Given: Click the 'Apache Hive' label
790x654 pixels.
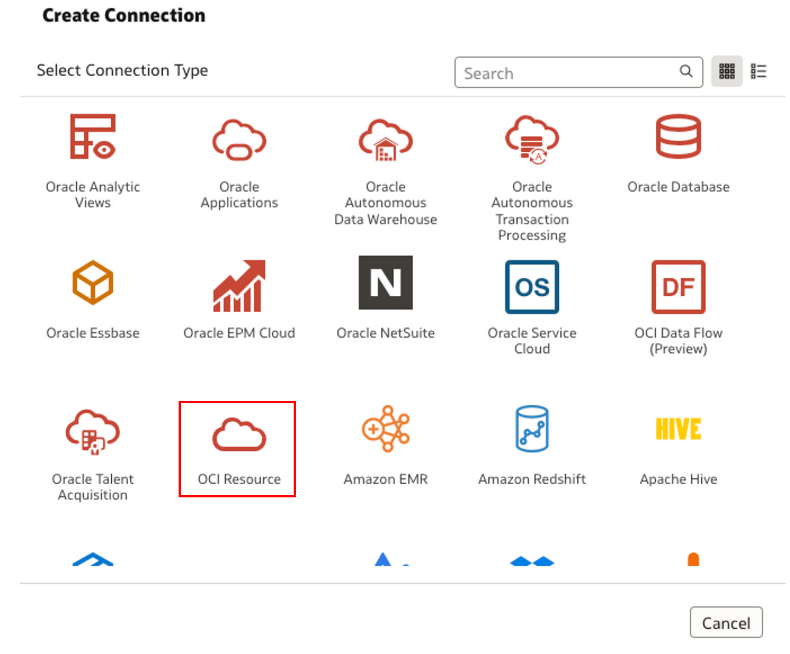Looking at the screenshot, I should (x=678, y=479).
